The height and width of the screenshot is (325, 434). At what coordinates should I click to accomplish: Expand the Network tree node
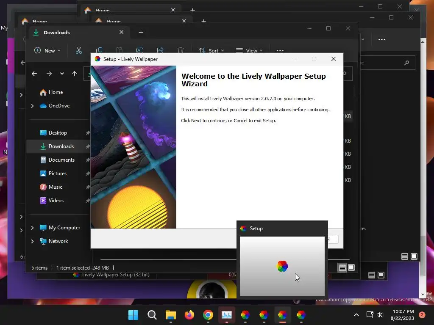click(32, 241)
